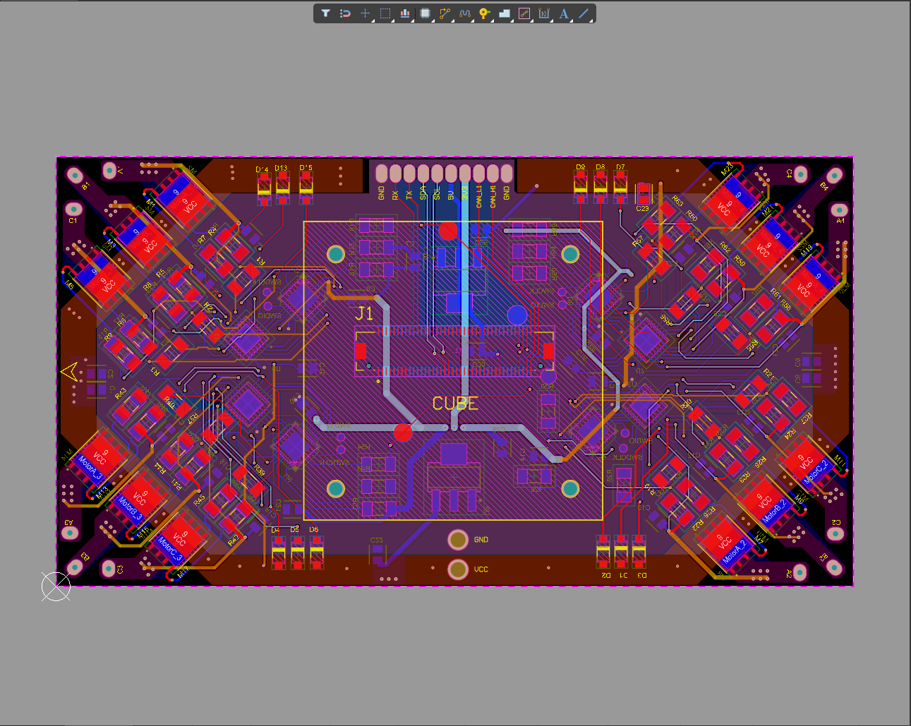Select the Place Line tool
The height and width of the screenshot is (726, 911).
[x=584, y=13]
